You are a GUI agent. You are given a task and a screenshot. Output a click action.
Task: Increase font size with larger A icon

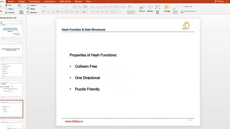pos(75,6)
